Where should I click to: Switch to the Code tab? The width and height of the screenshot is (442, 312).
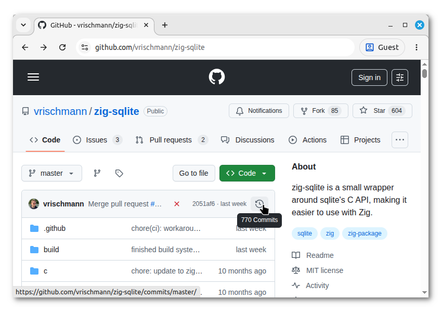[45, 140]
